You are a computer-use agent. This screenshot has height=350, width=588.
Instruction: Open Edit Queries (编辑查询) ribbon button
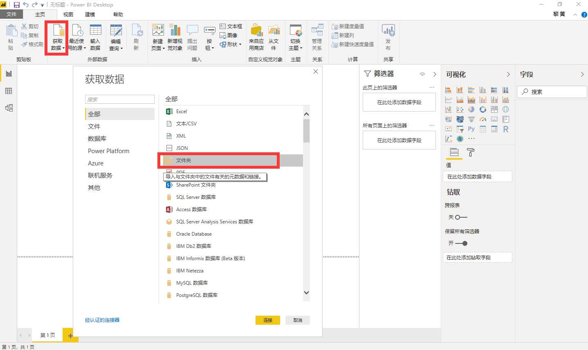[x=116, y=38]
